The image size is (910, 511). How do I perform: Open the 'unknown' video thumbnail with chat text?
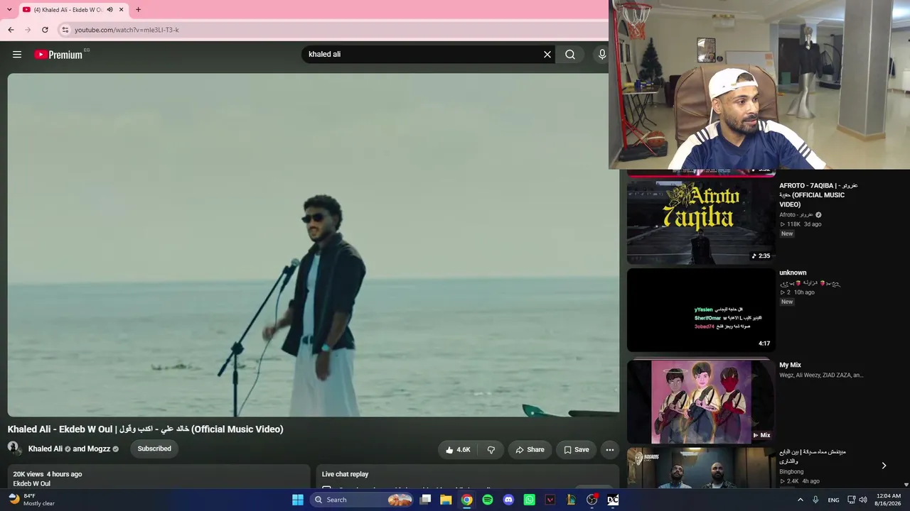click(700, 310)
